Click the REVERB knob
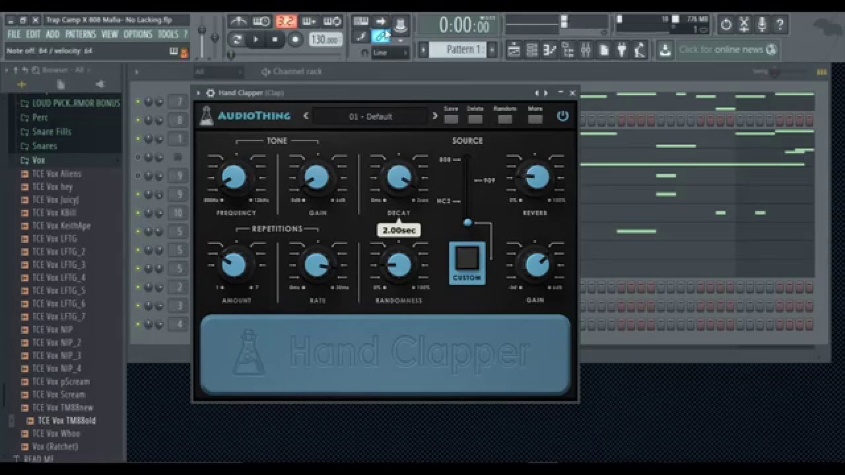 (536, 177)
